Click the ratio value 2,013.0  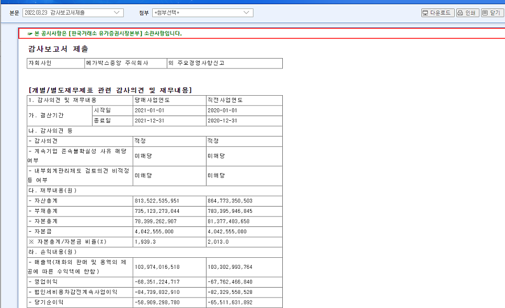click(218, 242)
